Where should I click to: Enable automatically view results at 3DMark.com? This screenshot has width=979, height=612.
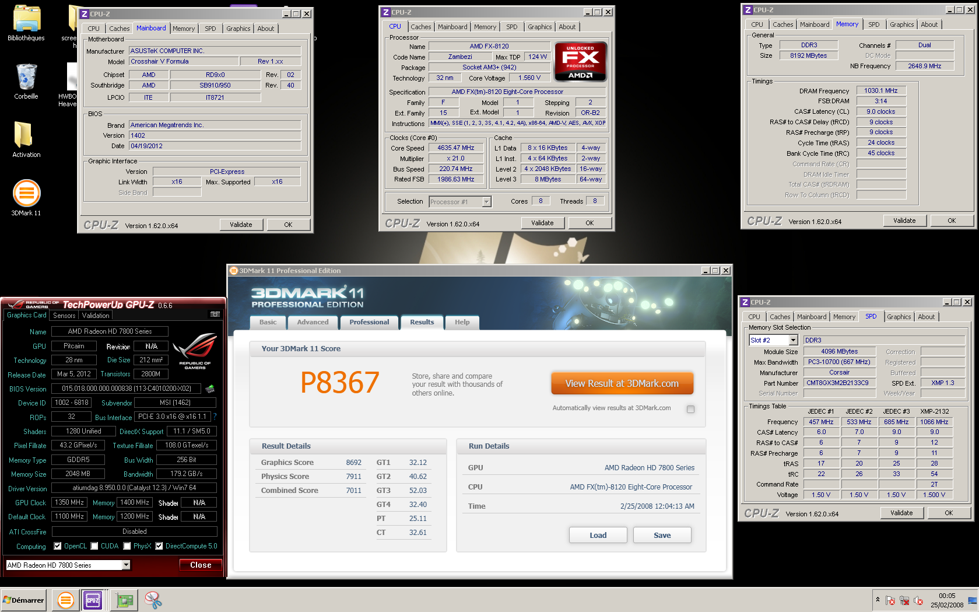click(x=690, y=409)
